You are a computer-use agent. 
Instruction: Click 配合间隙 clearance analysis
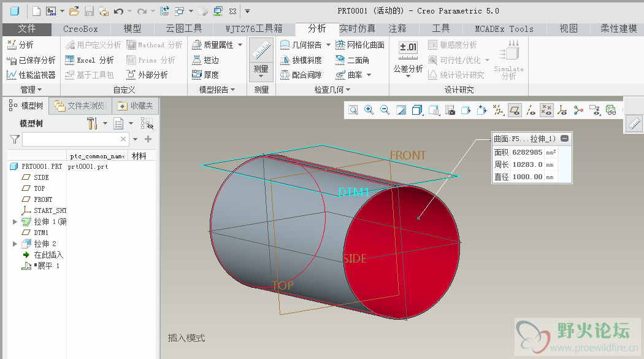[x=301, y=75]
